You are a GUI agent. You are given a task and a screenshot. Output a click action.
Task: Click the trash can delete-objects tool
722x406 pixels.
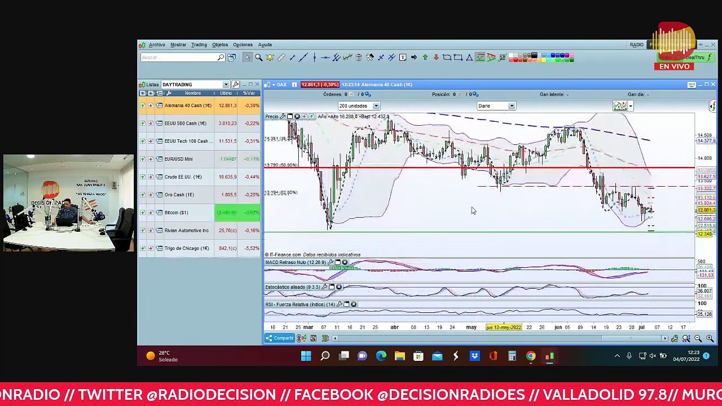click(x=358, y=58)
